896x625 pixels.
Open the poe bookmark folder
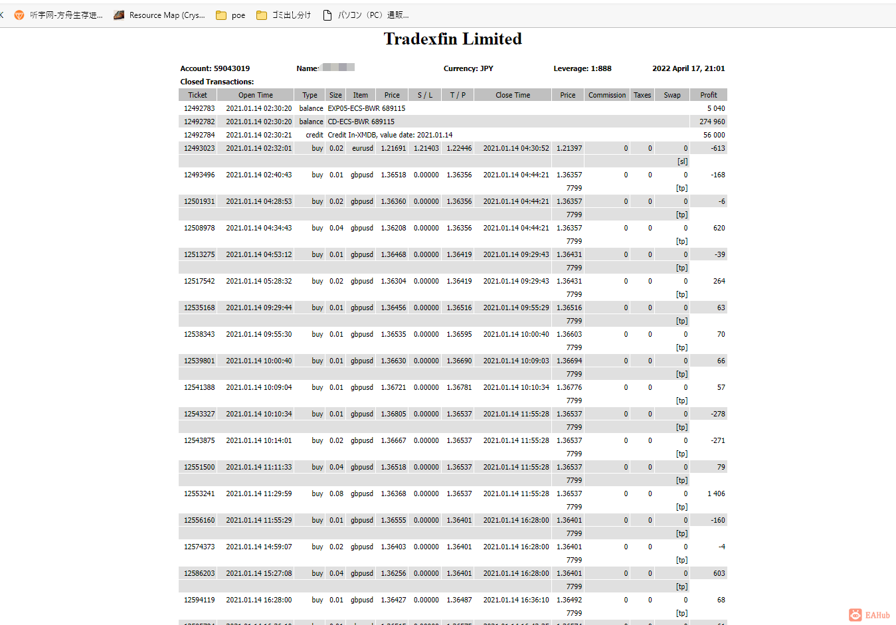click(230, 15)
